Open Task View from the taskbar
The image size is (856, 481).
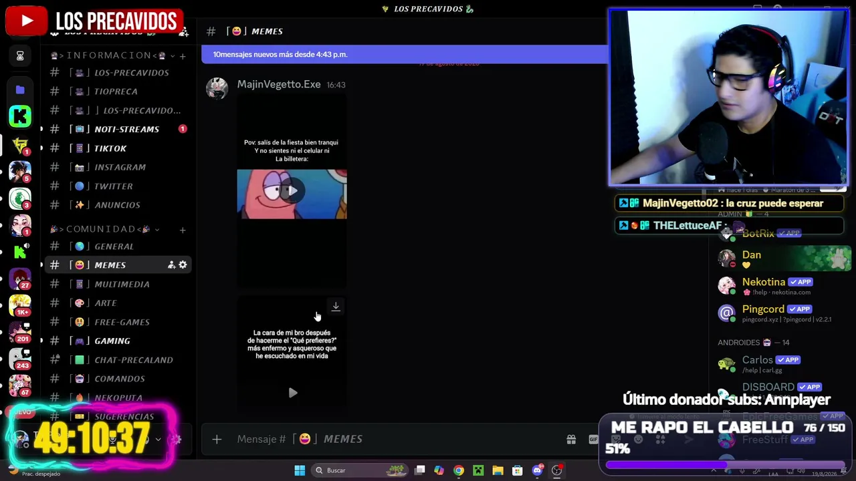point(419,470)
